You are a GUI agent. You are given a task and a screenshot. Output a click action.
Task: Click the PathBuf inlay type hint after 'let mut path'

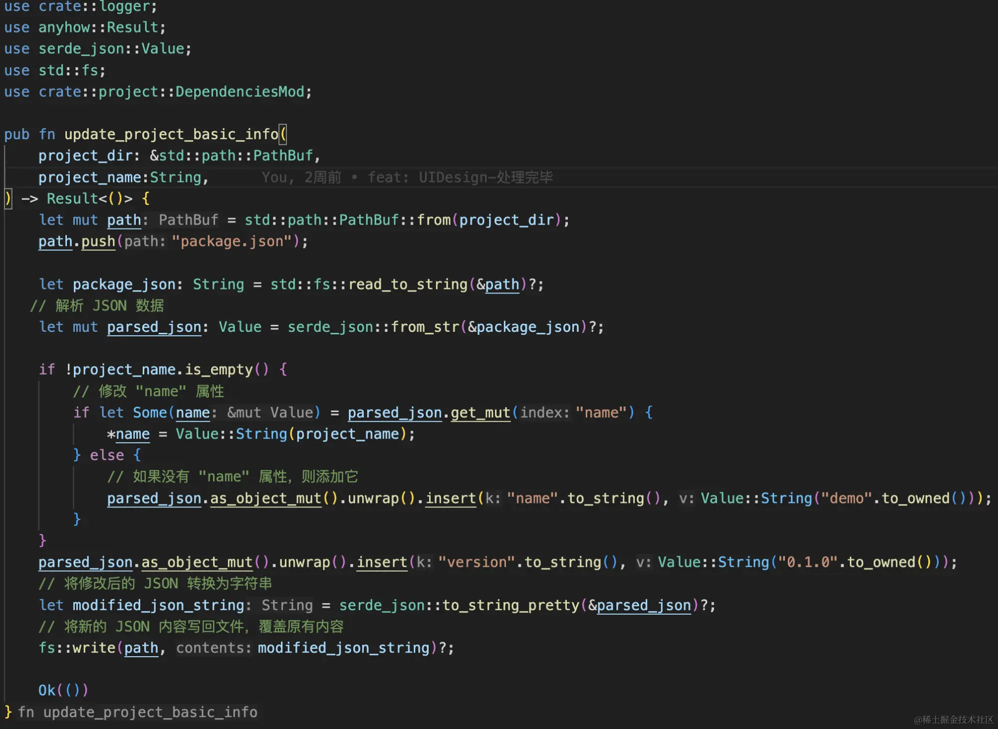click(x=188, y=220)
